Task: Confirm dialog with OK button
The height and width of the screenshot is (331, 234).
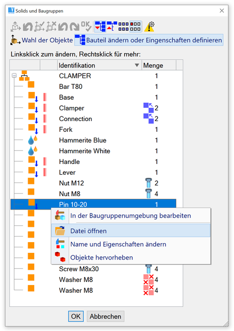Action: (76, 316)
